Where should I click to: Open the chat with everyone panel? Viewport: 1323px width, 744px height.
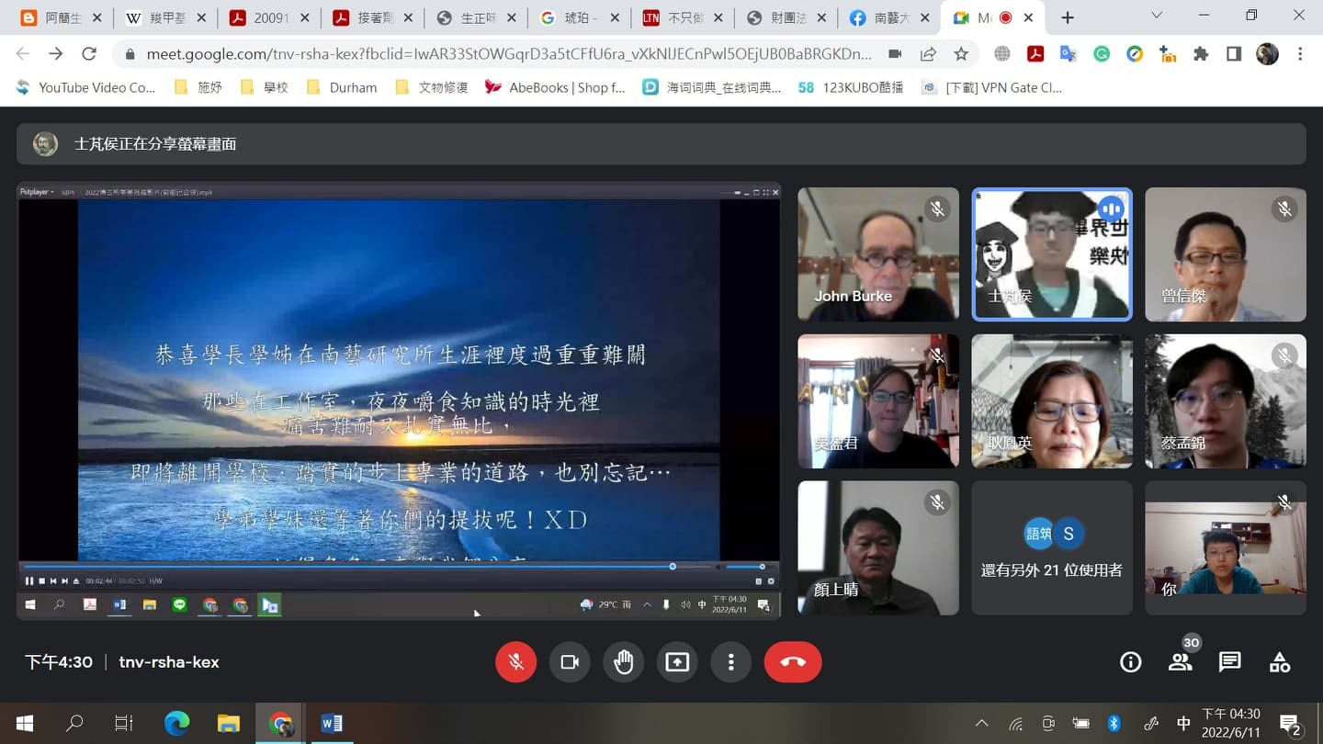pyautogui.click(x=1230, y=662)
